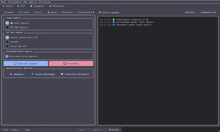Choose the SerpAPI search option
Image resolution: width=220 pixels, height=132 pixels.
7,42
